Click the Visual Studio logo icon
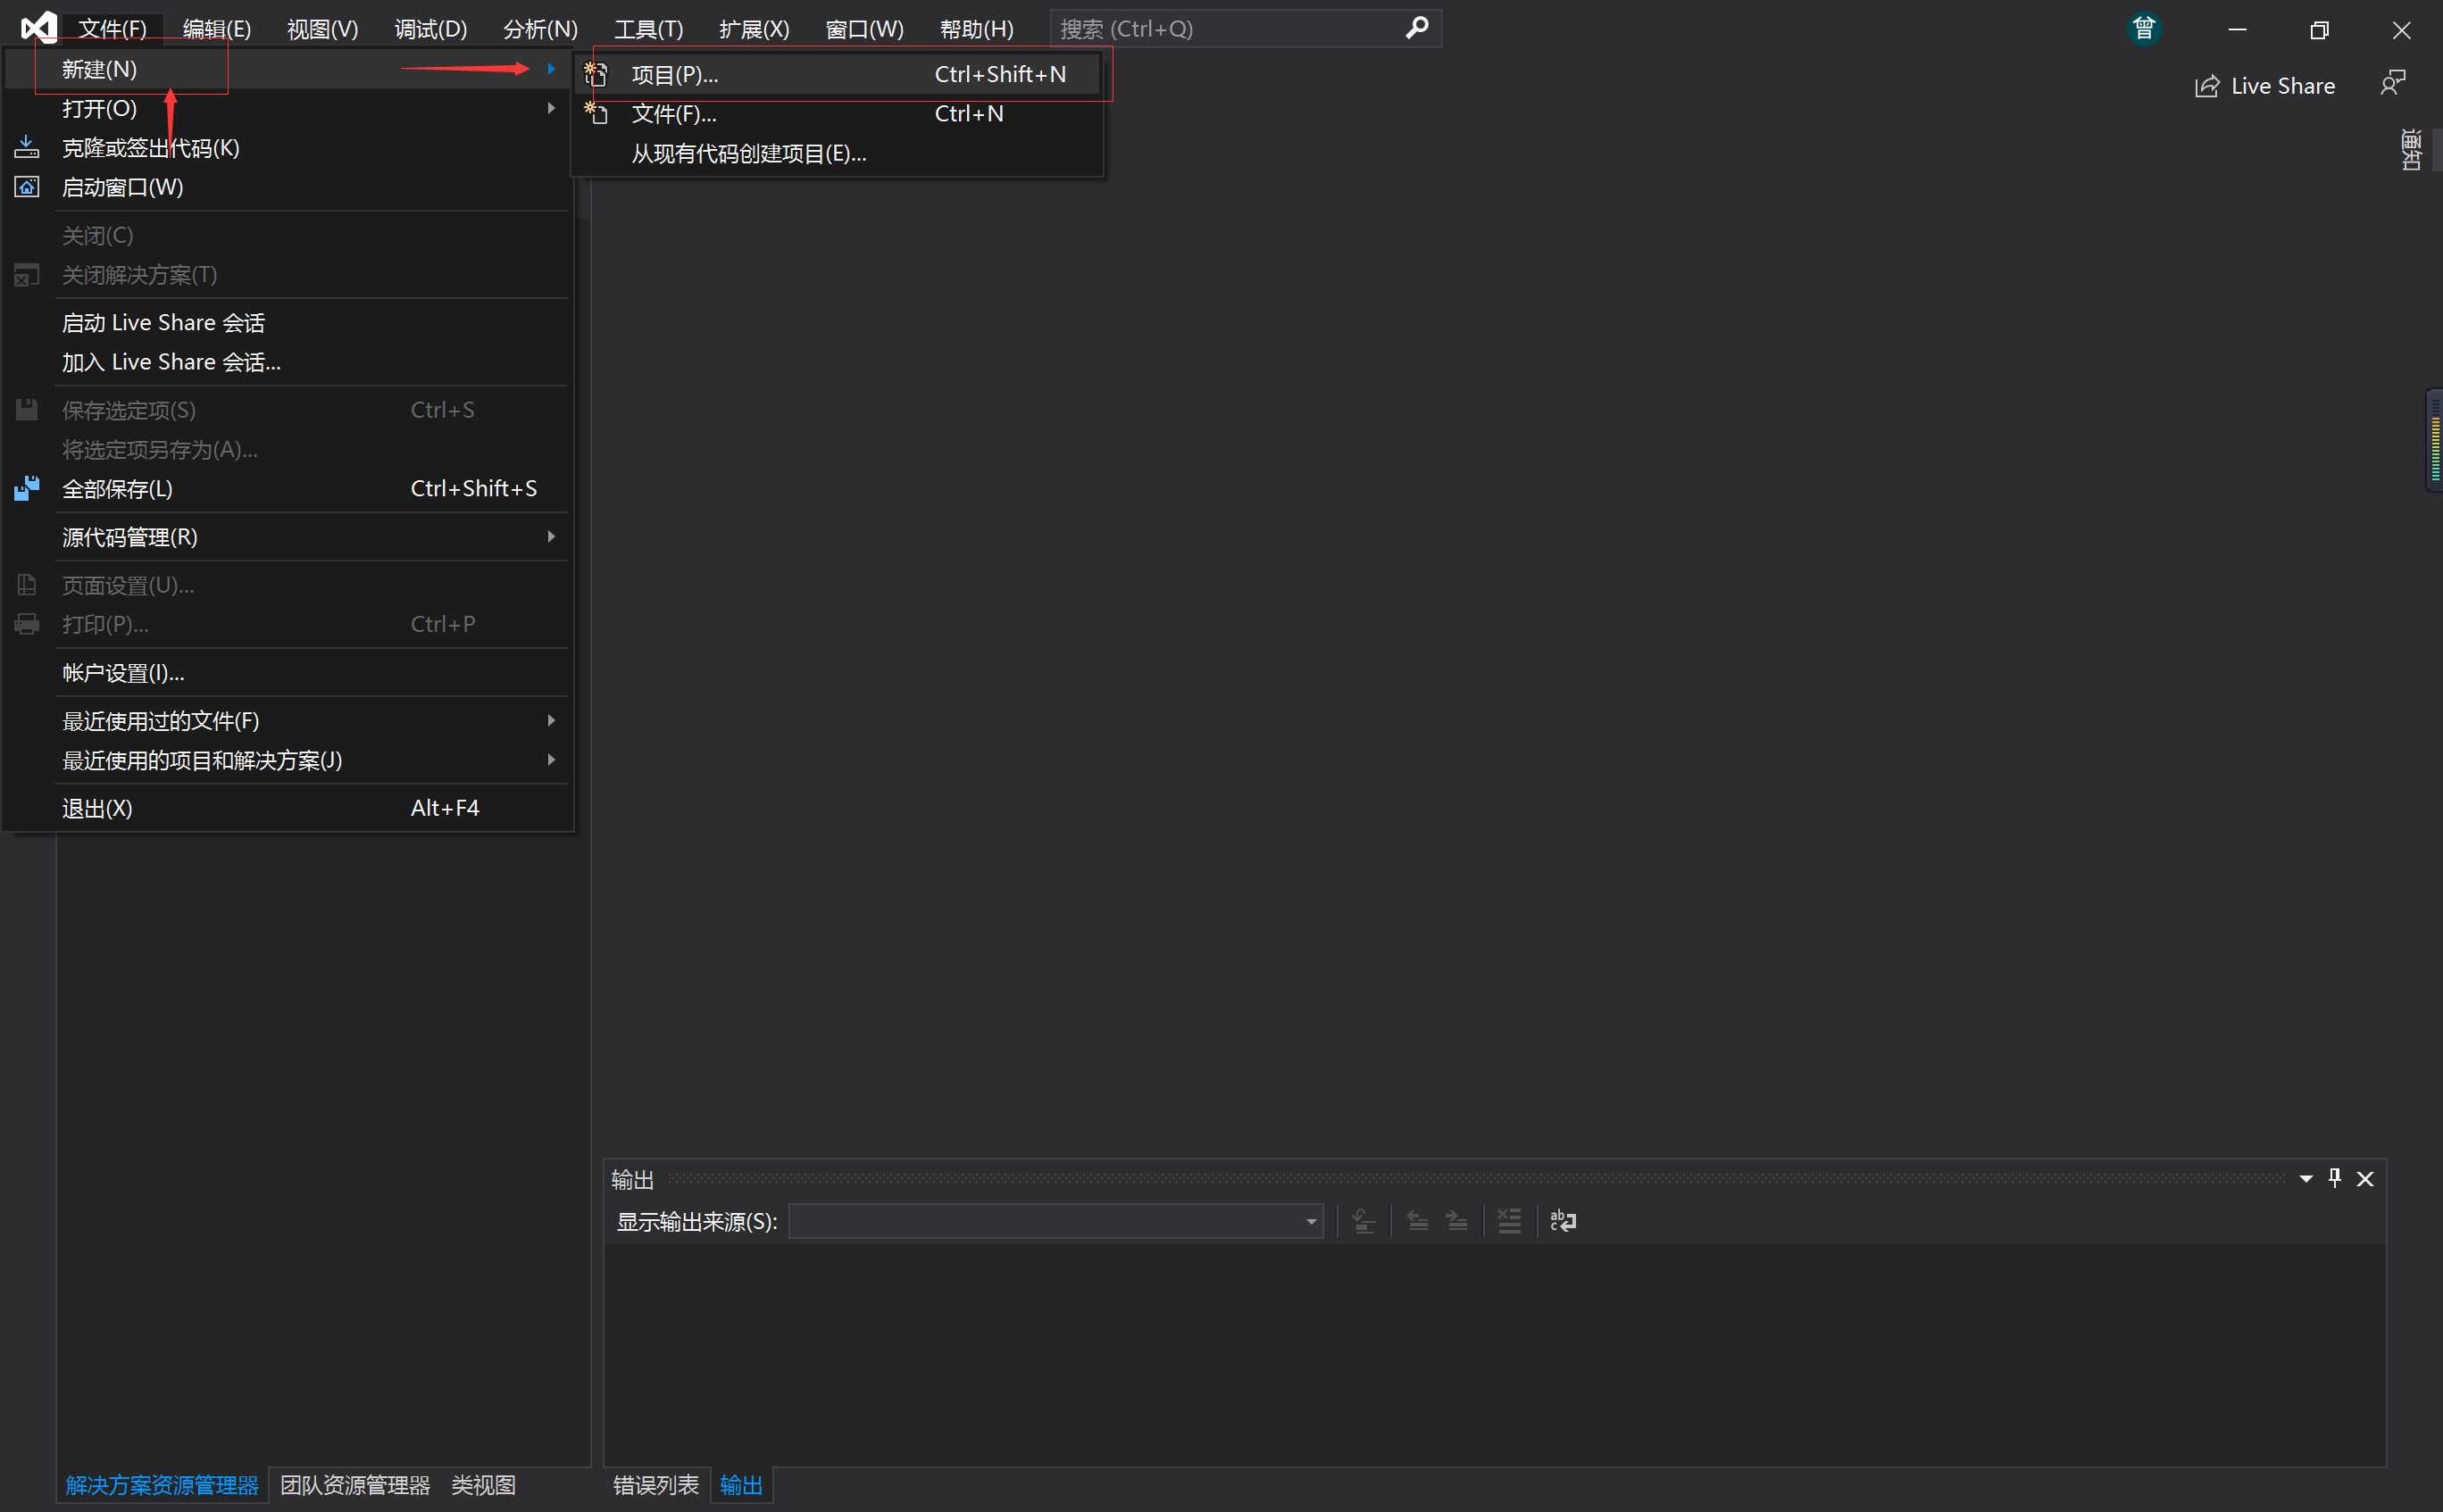This screenshot has width=2443, height=1512. pyautogui.click(x=38, y=28)
